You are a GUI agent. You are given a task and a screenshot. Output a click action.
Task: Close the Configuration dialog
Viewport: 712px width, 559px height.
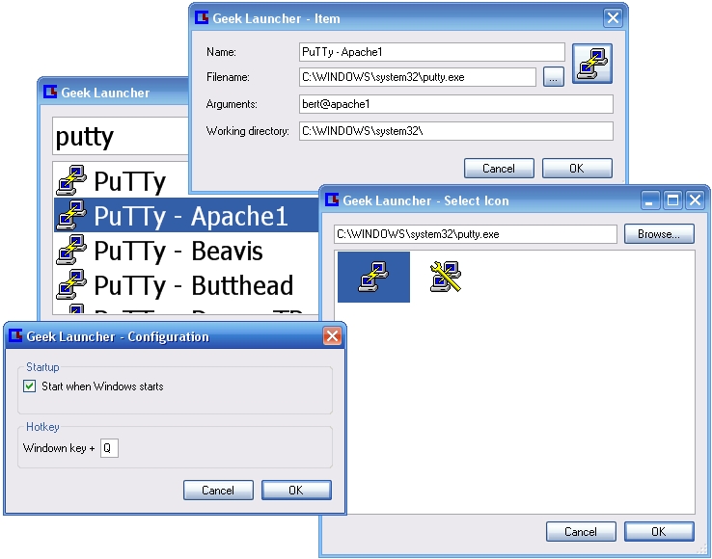tap(333, 335)
